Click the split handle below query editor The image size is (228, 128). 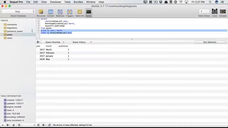point(132,39)
